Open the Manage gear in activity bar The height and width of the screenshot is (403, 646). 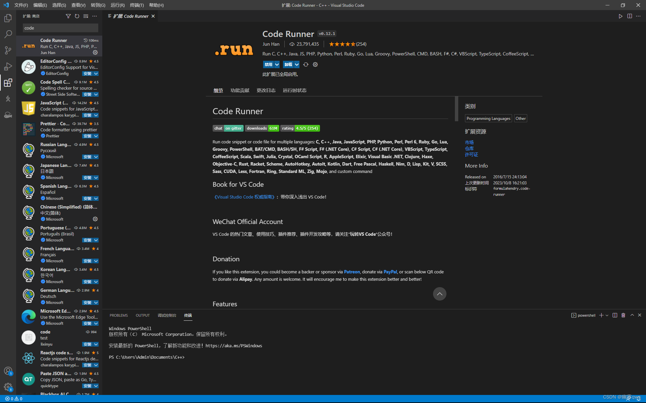(8, 387)
